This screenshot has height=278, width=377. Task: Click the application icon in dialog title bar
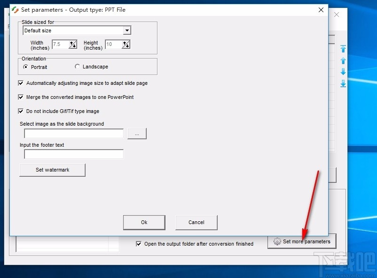[14, 9]
